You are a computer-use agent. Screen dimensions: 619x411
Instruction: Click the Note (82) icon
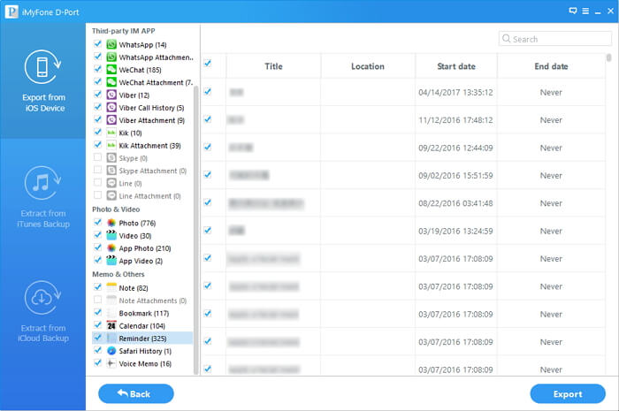coord(111,287)
